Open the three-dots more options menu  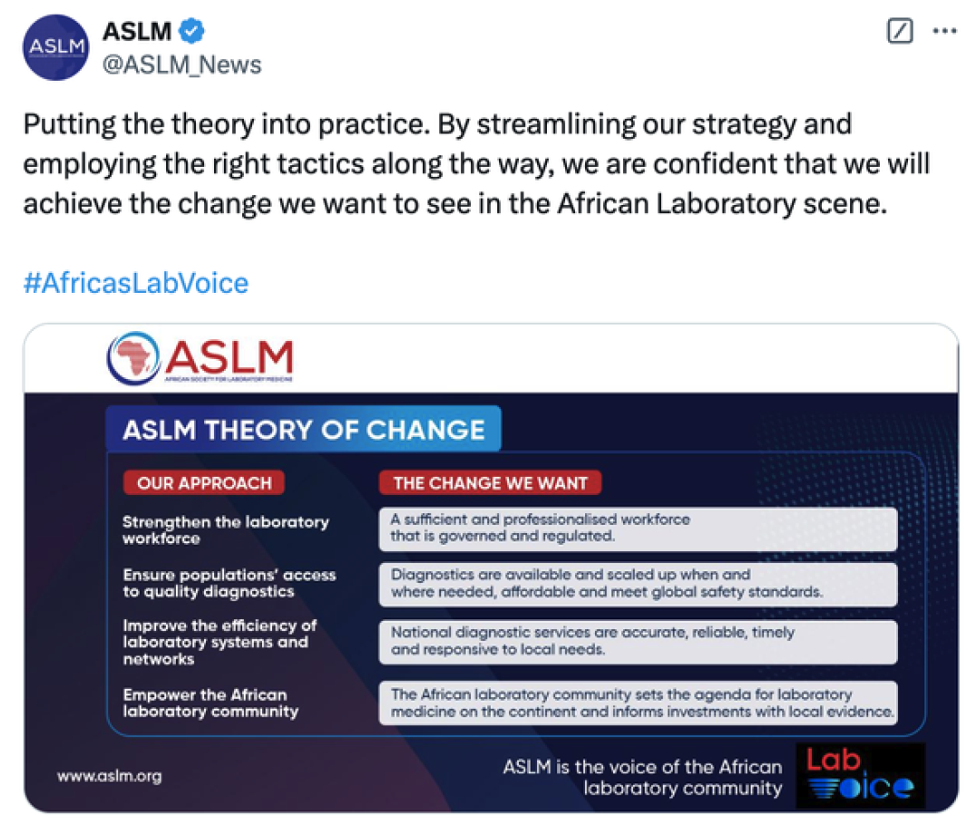944,31
